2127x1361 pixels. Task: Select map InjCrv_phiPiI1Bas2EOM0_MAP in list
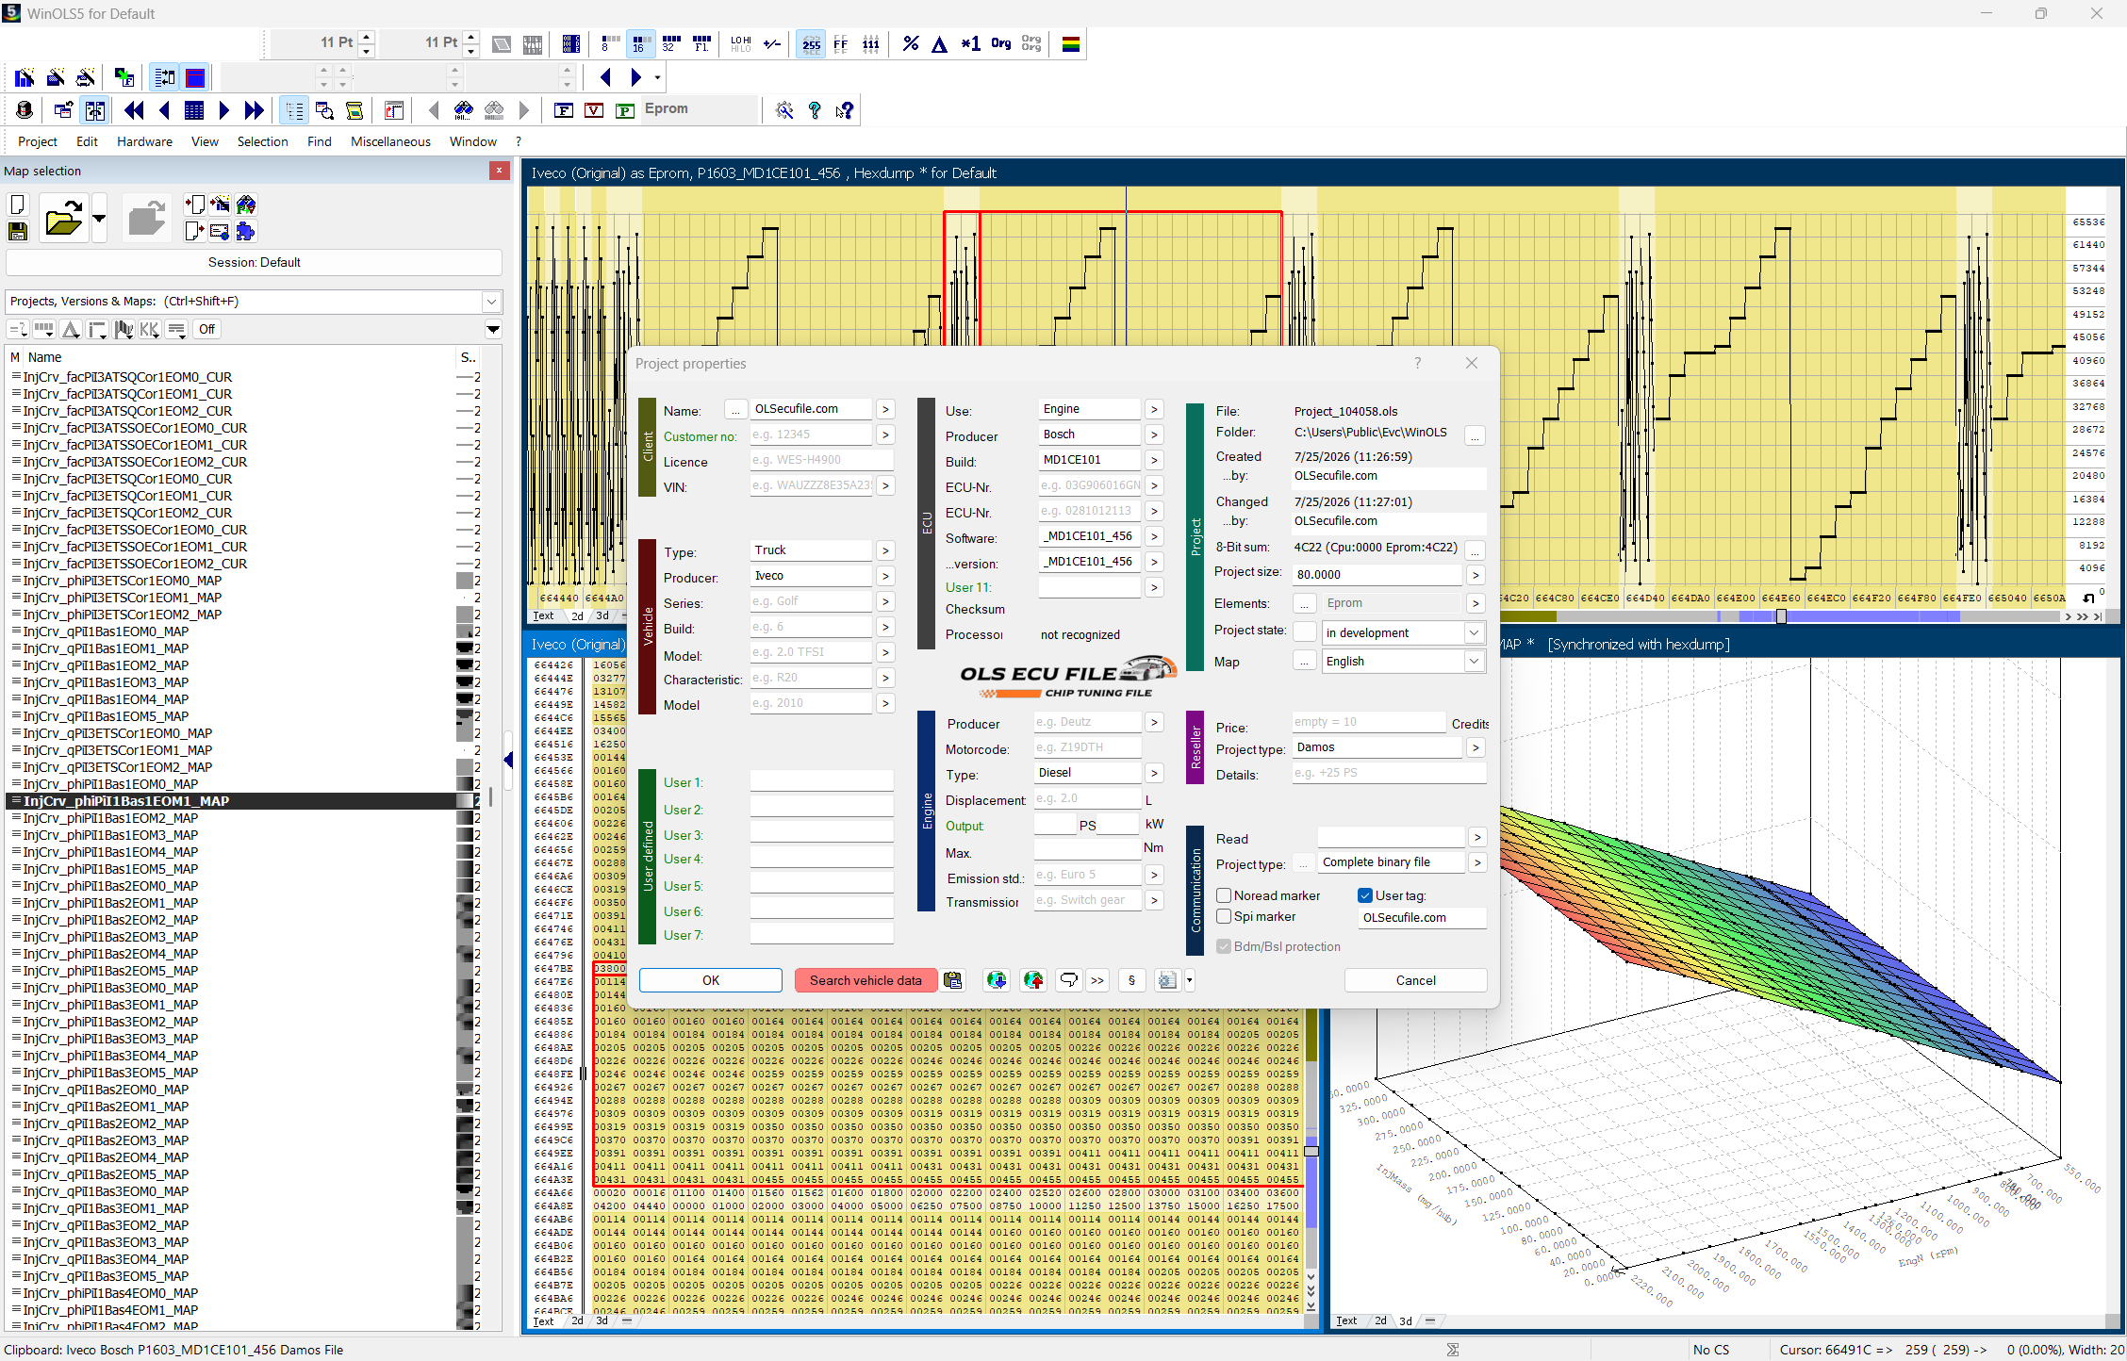tap(110, 886)
